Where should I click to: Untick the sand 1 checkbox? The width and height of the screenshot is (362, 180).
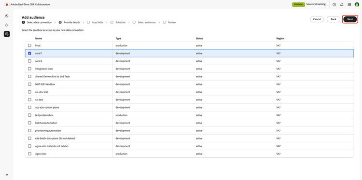(x=29, y=53)
